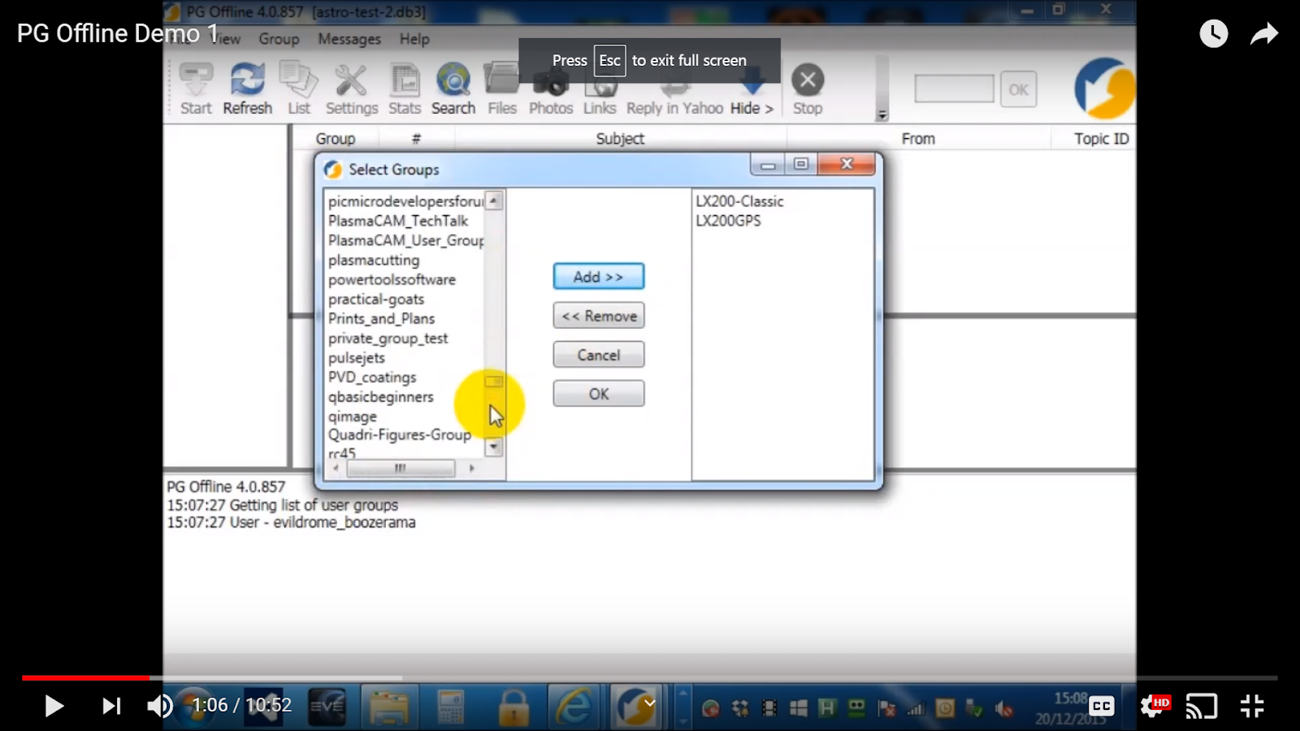Select qbasicbeginners group
This screenshot has height=731, width=1300.
380,396
